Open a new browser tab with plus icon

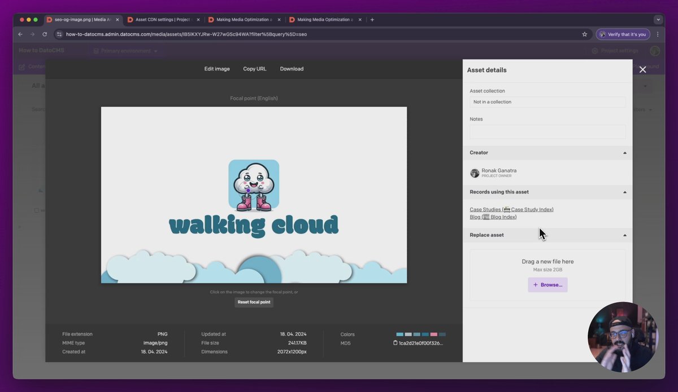pyautogui.click(x=372, y=20)
